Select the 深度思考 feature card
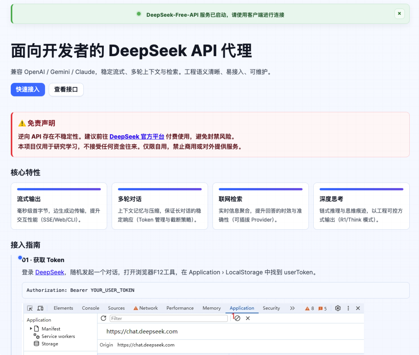This screenshot has height=355, width=419. pyautogui.click(x=361, y=206)
